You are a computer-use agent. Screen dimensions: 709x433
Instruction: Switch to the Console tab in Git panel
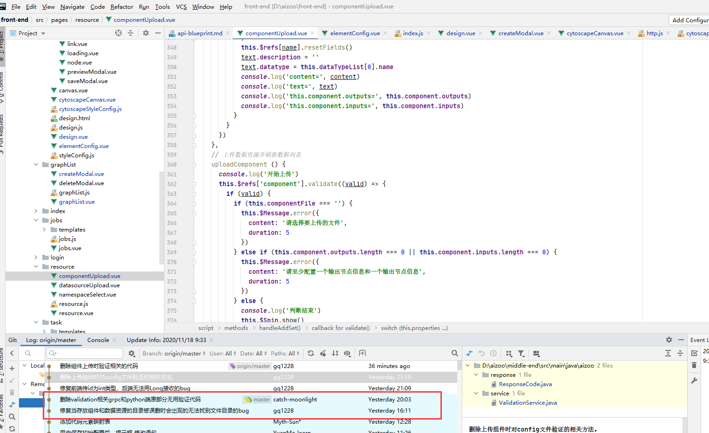98,340
